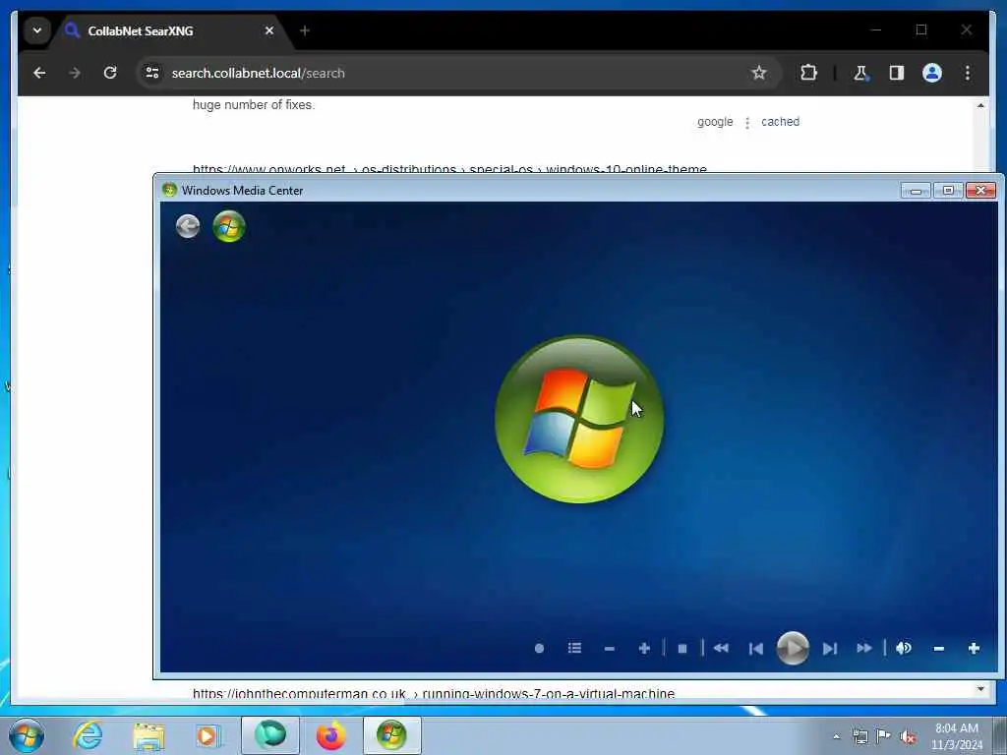1007x755 pixels.
Task: Open the cached result link
Action: point(780,122)
